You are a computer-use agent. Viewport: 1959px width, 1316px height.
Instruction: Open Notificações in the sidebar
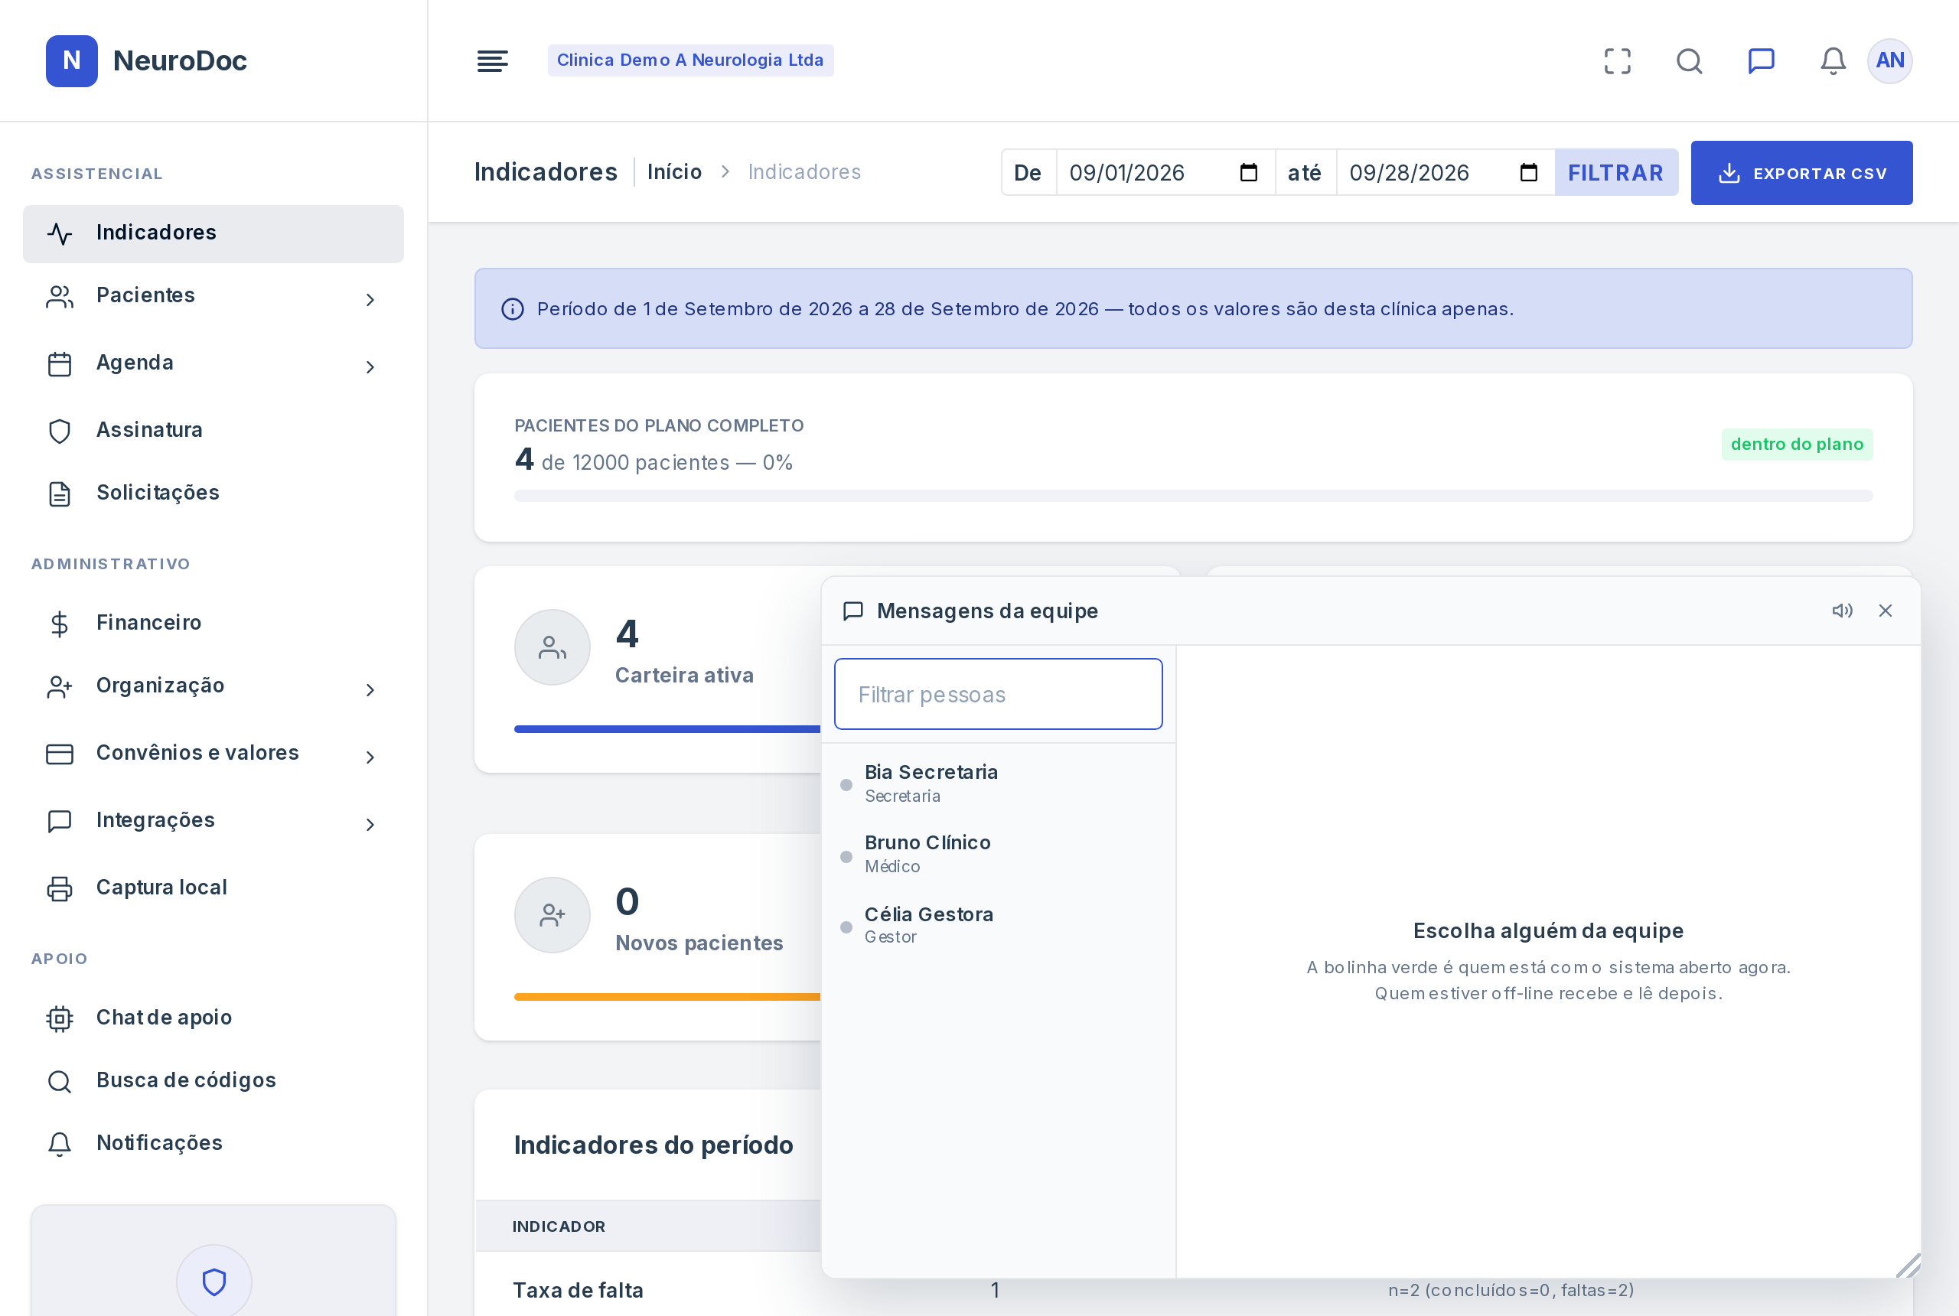(x=214, y=1144)
